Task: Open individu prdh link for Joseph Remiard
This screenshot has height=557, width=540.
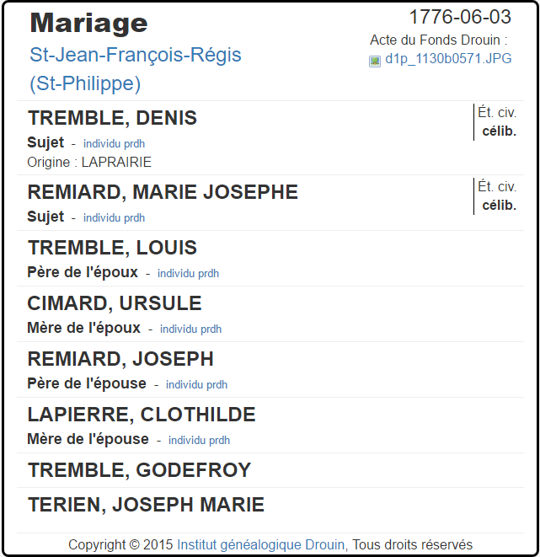Action: (x=196, y=384)
